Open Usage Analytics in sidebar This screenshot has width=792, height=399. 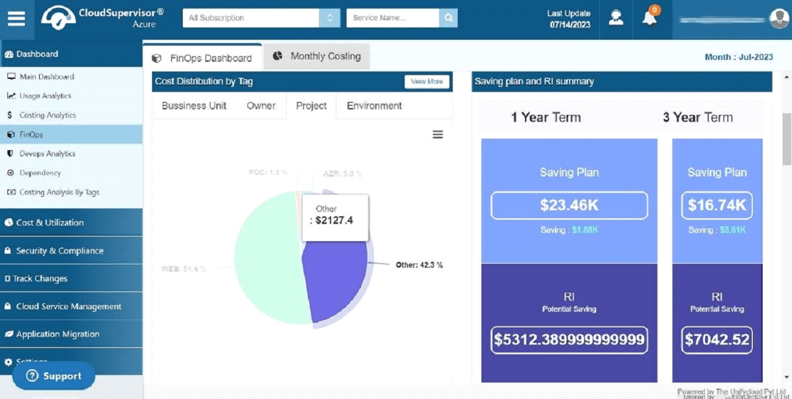click(71, 96)
